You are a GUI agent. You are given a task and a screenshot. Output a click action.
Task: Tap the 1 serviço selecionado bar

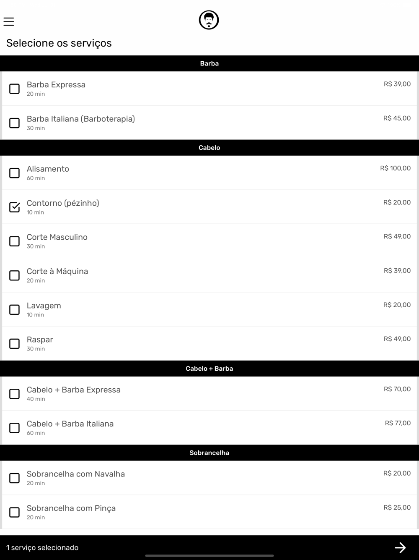[x=209, y=547]
